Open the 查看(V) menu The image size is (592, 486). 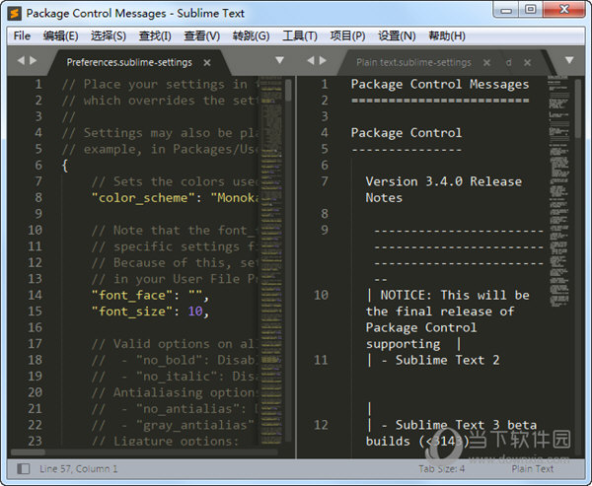pos(202,35)
